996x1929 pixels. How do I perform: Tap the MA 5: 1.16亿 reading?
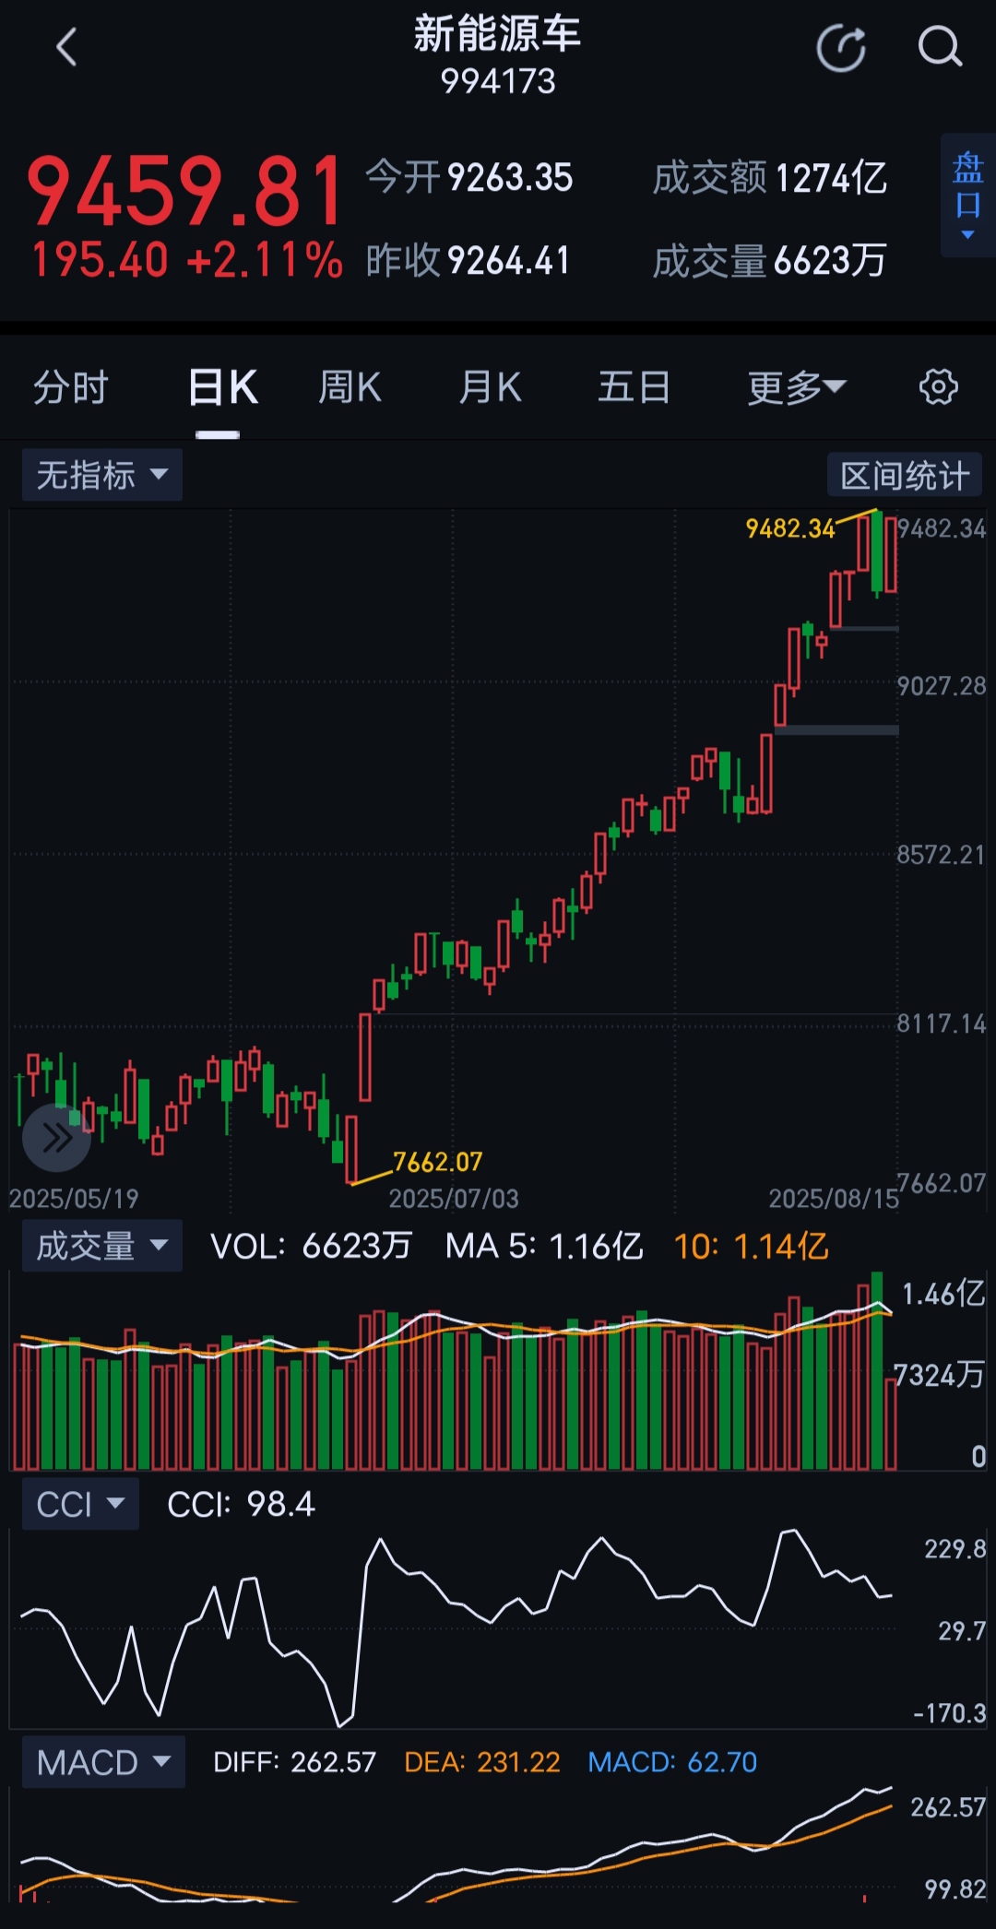pyautogui.click(x=544, y=1247)
